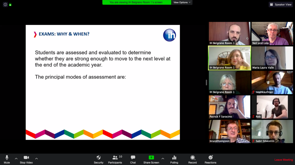This screenshot has width=295, height=165.
Task: Click the green encryption lock icon
Action: tap(10, 5)
